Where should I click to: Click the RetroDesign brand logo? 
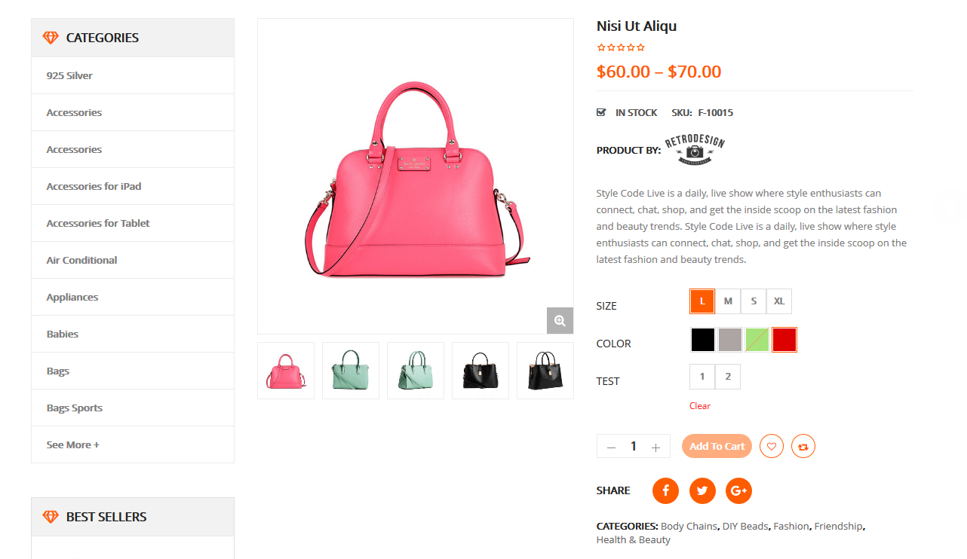pyautogui.click(x=694, y=149)
